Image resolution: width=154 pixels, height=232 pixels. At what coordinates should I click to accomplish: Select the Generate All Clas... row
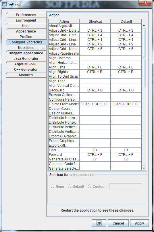coord(95,159)
